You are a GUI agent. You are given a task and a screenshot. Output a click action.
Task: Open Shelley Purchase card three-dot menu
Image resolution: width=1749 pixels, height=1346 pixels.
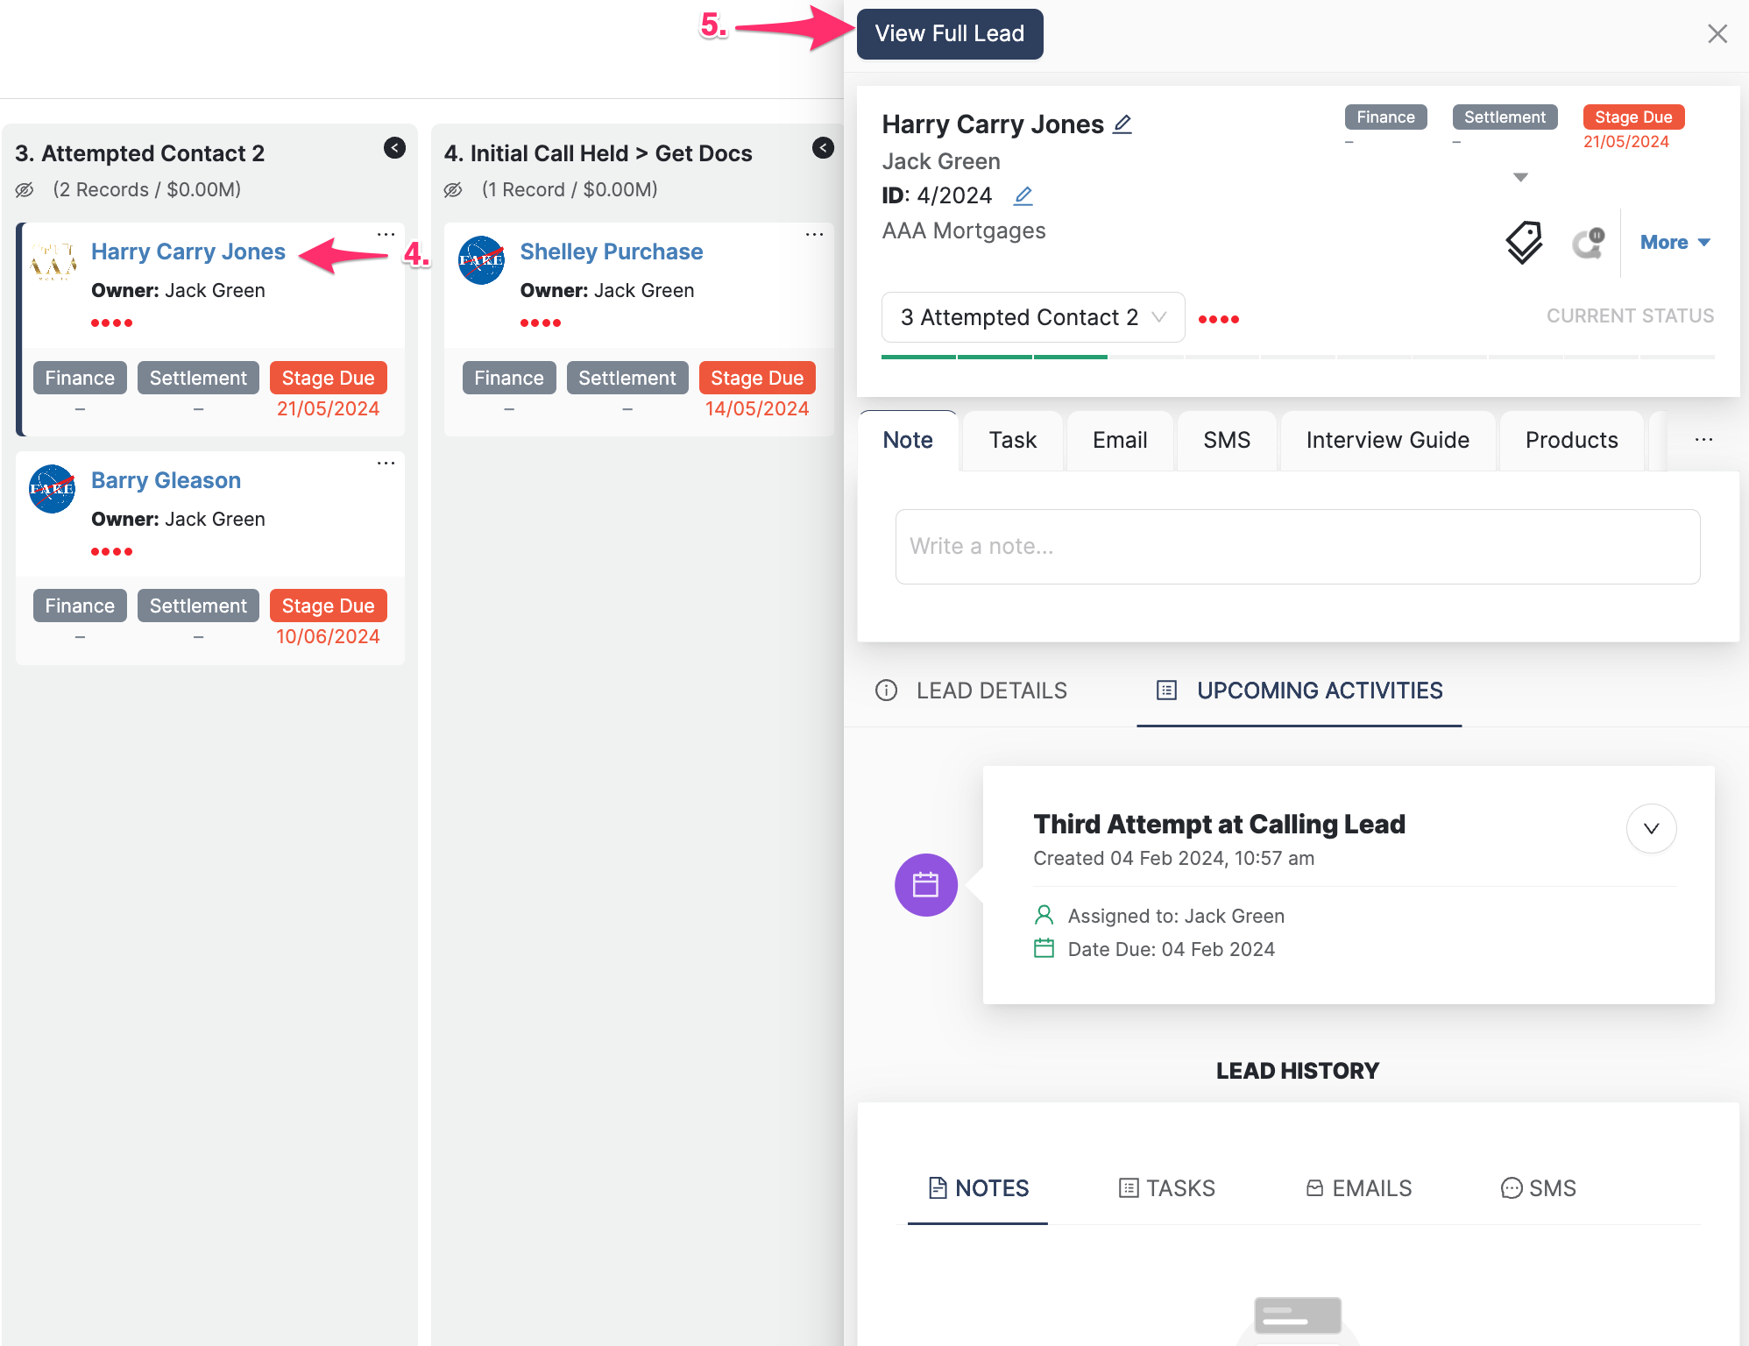tap(814, 235)
